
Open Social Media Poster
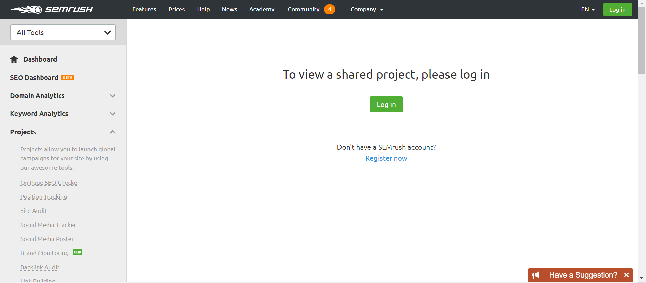(47, 239)
